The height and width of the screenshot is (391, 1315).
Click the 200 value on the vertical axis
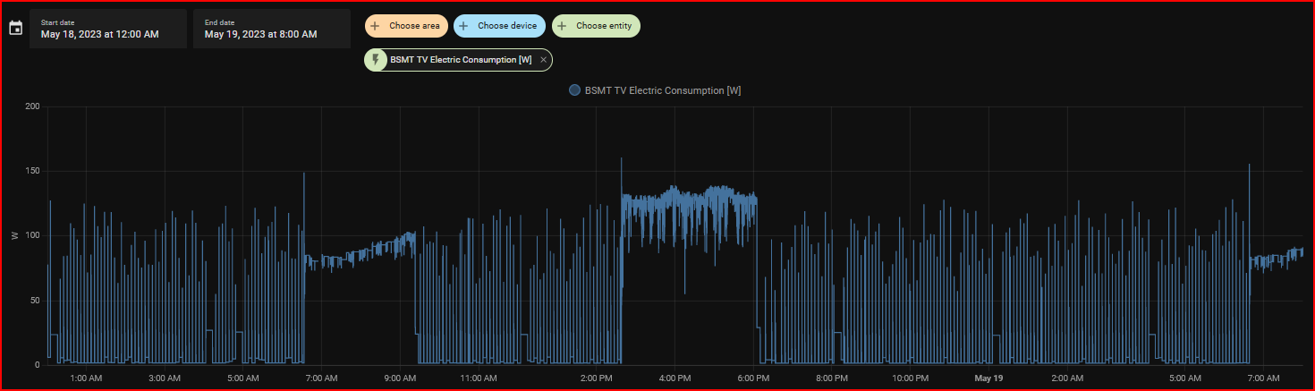32,106
